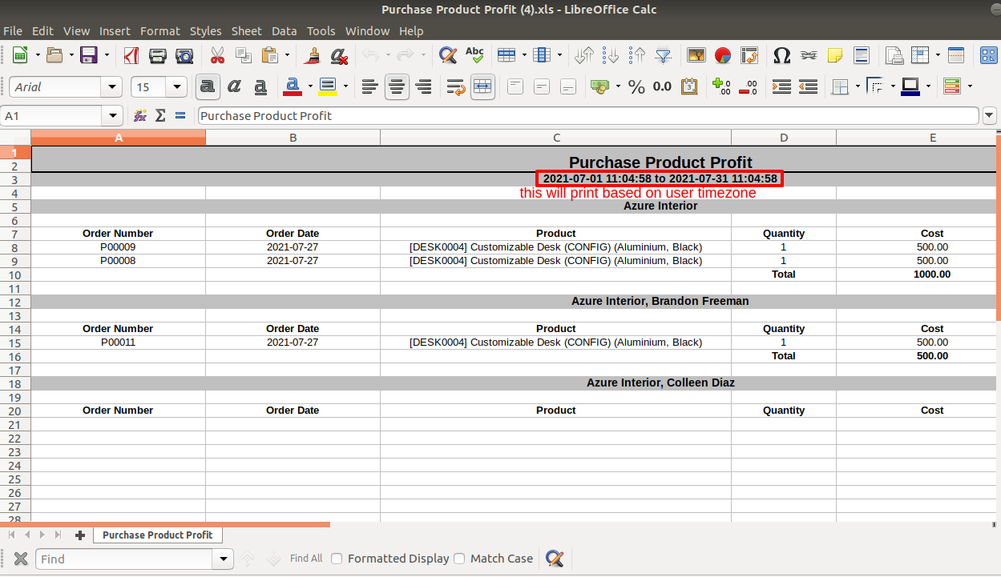Open the Data menu
The image size is (1001, 577).
(285, 31)
